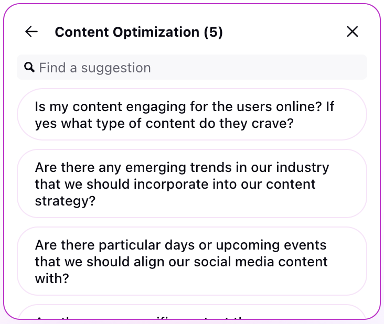Click the 'Content Optimization (5)' heading
The width and height of the screenshot is (384, 324).
[138, 32]
